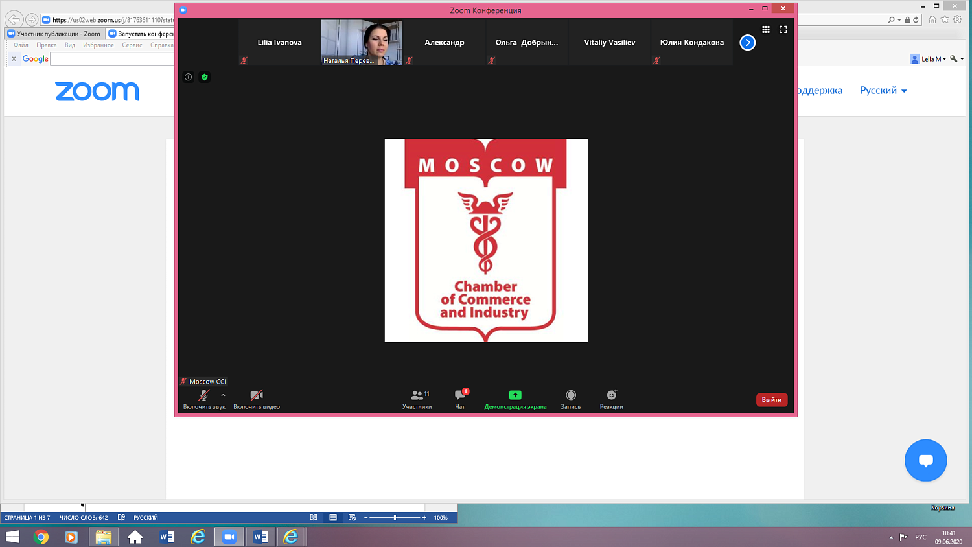Open Word proofing errors icon
This screenshot has height=547, width=972.
(121, 518)
